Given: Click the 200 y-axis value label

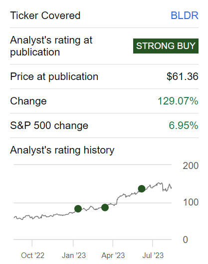Looking at the screenshot, I should click(191, 165).
